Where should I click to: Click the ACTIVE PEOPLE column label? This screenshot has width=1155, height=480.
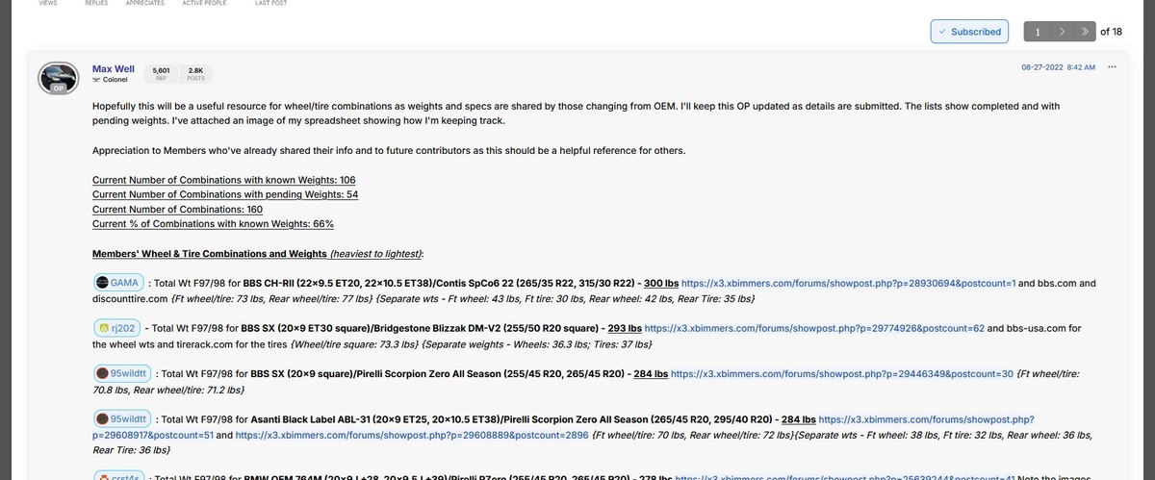click(204, 3)
